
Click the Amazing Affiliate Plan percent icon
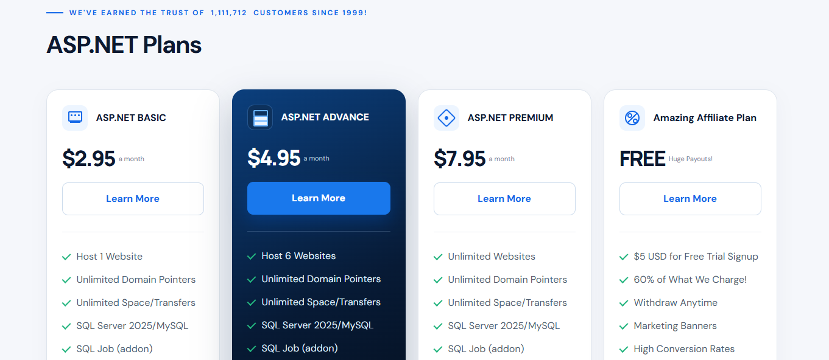(x=632, y=118)
